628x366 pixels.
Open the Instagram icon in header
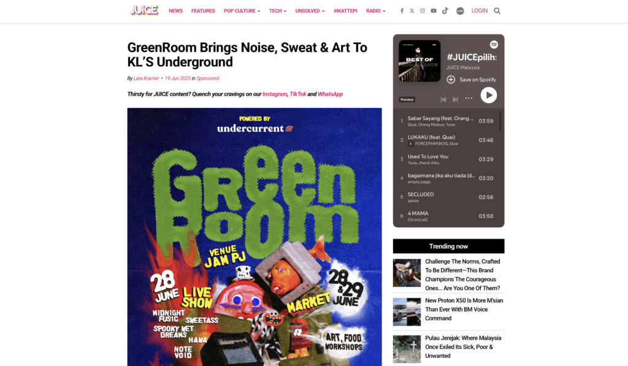pos(423,11)
